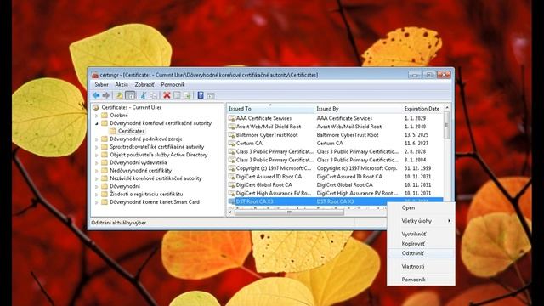The width and height of the screenshot is (544, 306).
Task: Open the Súbor menu
Action: (x=102, y=85)
